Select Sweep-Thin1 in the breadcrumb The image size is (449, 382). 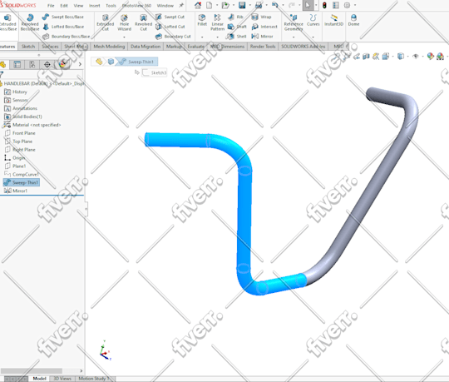137,62
